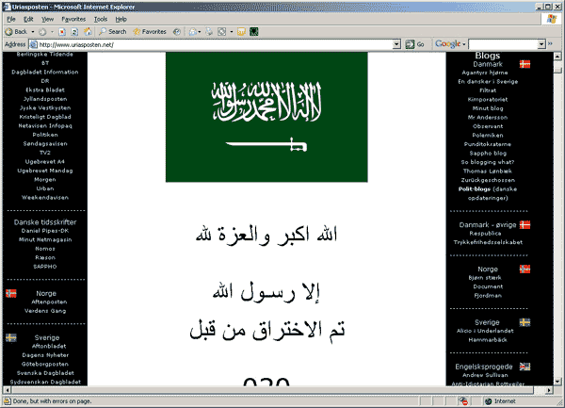The height and width of the screenshot is (408, 565).
Task: Open the Edit menu
Action: tap(28, 19)
